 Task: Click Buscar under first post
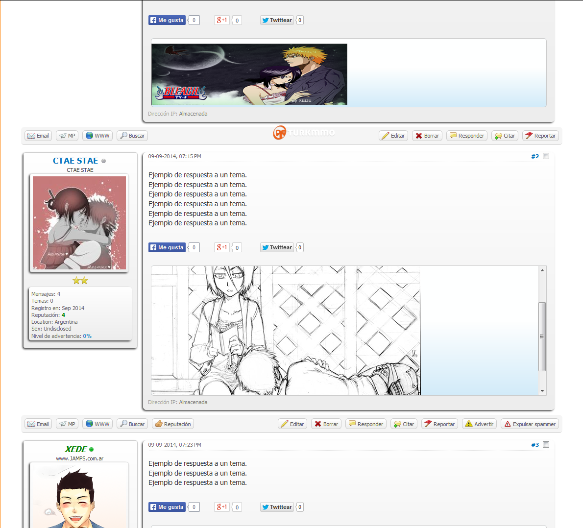pyautogui.click(x=132, y=136)
